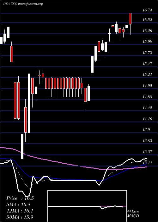The width and height of the screenshot is (158, 222).
Task: Click the 14.42 price axis label
Action: click(x=148, y=108)
